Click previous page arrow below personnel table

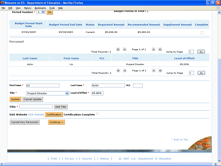coord(125,71)
